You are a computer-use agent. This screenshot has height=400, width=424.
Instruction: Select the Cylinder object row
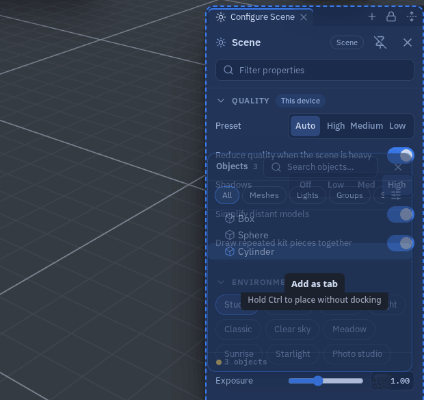point(310,251)
